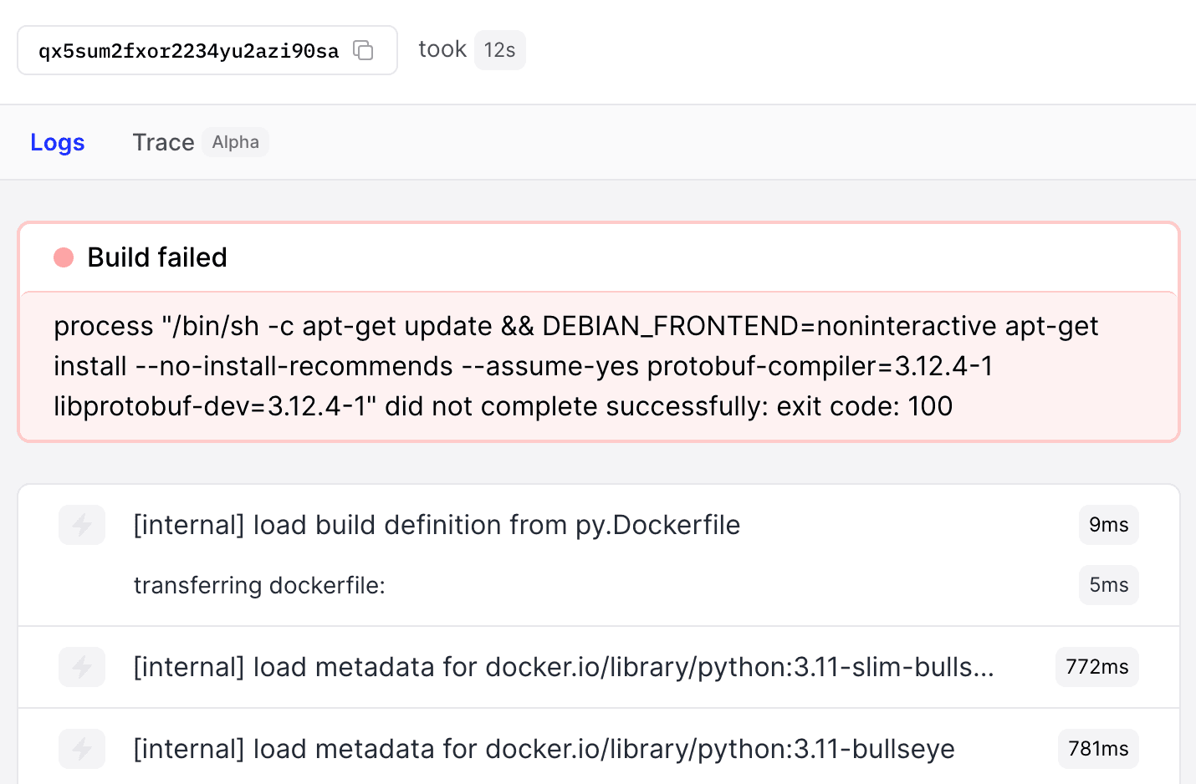
Task: Click the lightning icon beside load build definition
Action: [81, 525]
